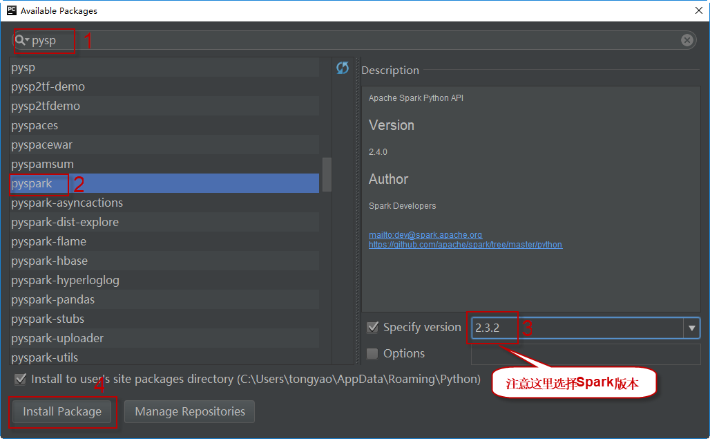Click the Options text input field
Image resolution: width=710 pixels, height=439 pixels.
click(x=585, y=354)
